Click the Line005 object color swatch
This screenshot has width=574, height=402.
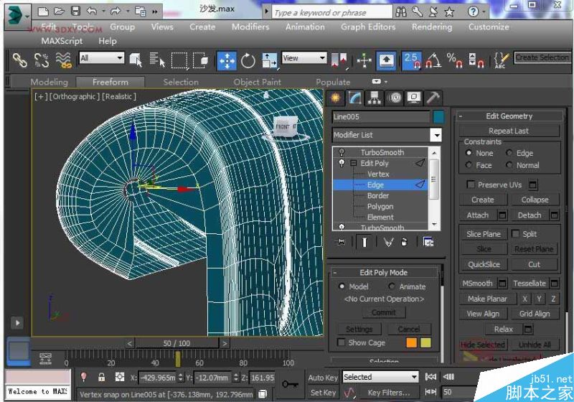coord(438,117)
